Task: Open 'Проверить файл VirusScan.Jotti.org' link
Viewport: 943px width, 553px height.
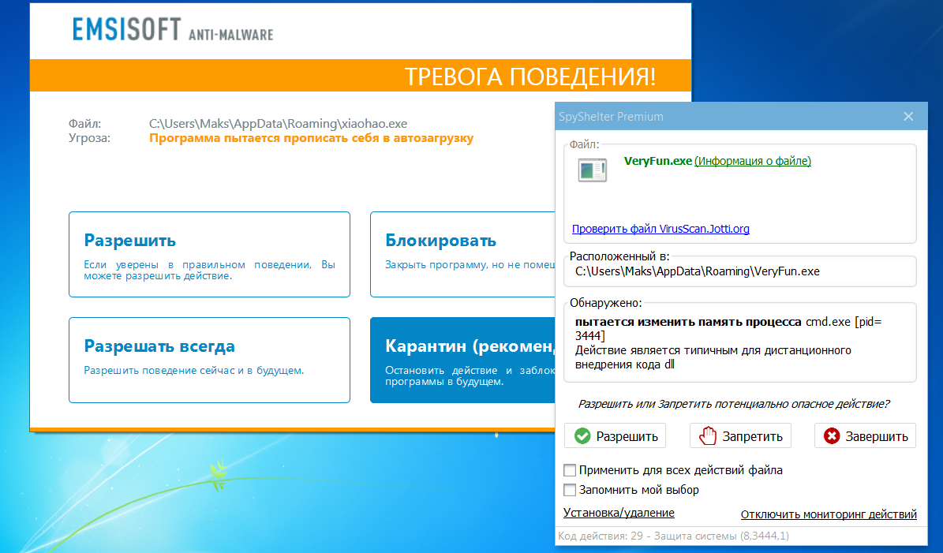Action: (x=660, y=229)
